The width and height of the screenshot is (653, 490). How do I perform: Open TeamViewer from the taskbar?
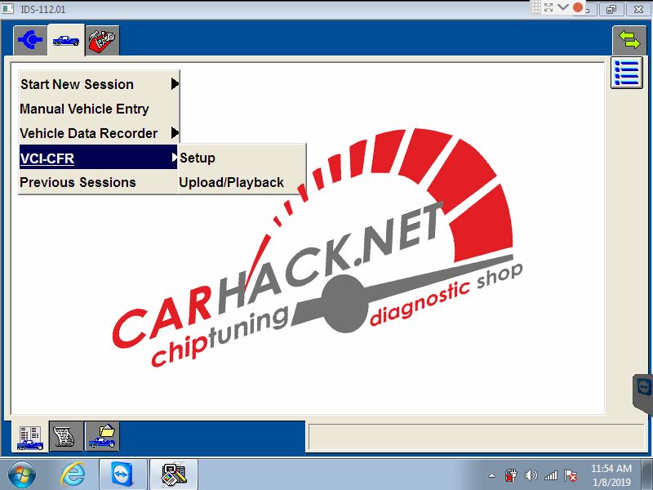[123, 474]
